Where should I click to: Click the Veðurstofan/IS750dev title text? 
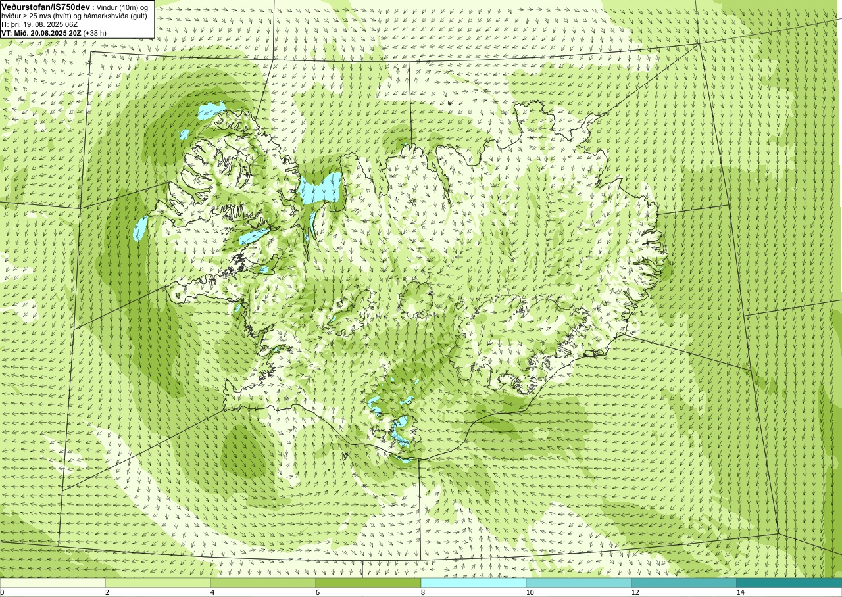(x=45, y=6)
